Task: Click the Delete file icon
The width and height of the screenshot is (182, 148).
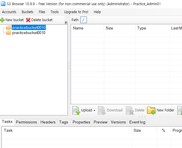Action: [x=130, y=110]
